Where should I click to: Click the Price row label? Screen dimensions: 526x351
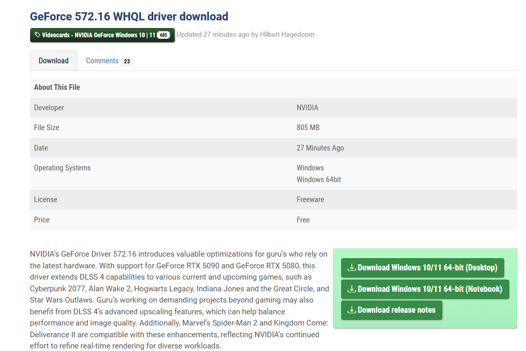point(41,220)
